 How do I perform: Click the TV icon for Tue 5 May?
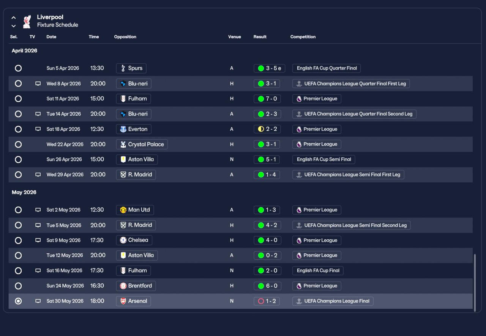[x=38, y=225]
